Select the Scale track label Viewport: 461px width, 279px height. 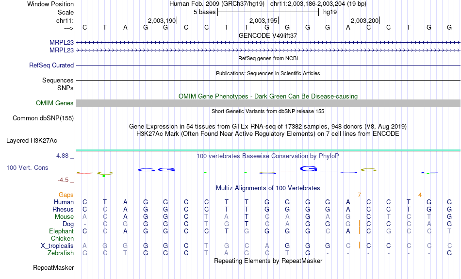tap(66, 12)
